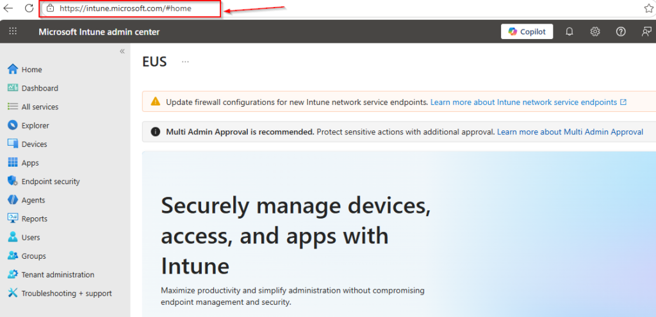
Task: Reload the page with refresh icon
Action: [29, 8]
